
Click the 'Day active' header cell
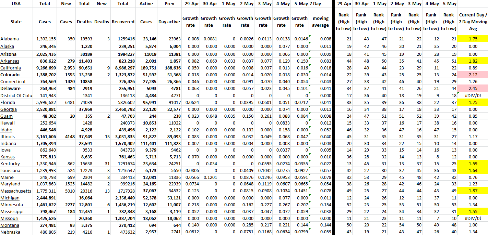(169, 22)
